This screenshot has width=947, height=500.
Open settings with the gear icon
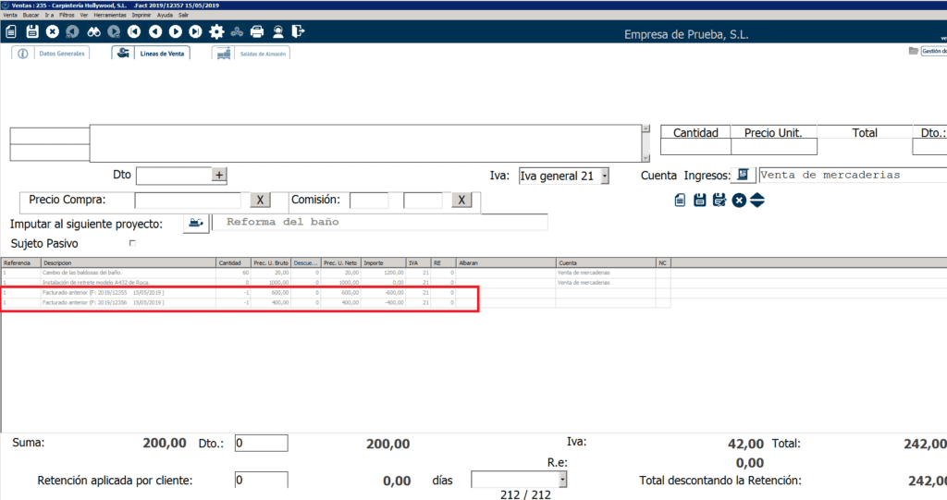coord(217,31)
